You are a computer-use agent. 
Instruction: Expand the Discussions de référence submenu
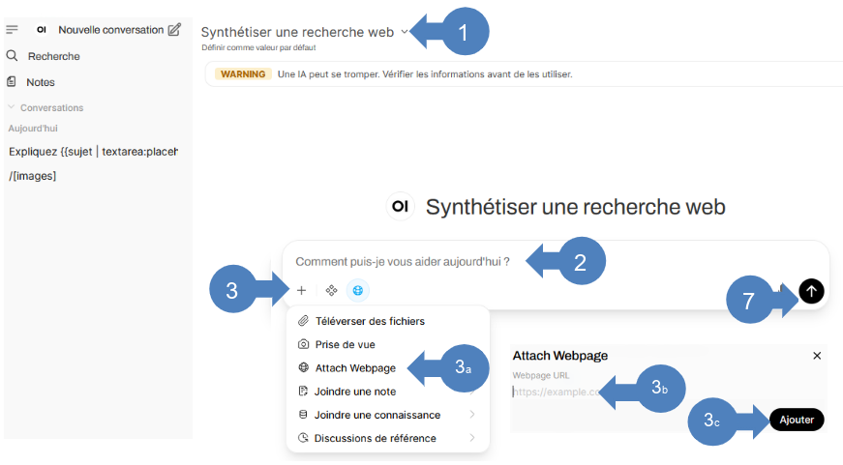[x=471, y=438]
